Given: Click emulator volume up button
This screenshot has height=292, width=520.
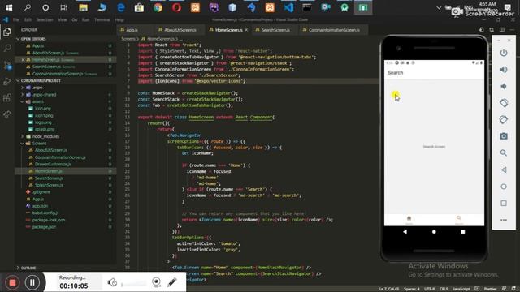Looking at the screenshot, I should point(504,70).
